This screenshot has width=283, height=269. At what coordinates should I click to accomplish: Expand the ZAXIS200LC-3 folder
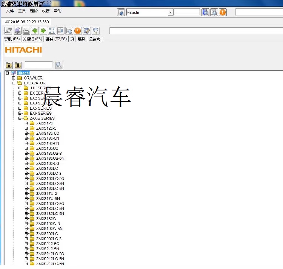click(x=26, y=239)
